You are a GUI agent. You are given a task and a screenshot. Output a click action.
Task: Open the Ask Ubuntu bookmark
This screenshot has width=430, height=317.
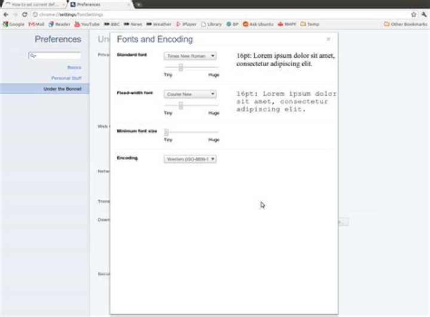[x=258, y=24]
